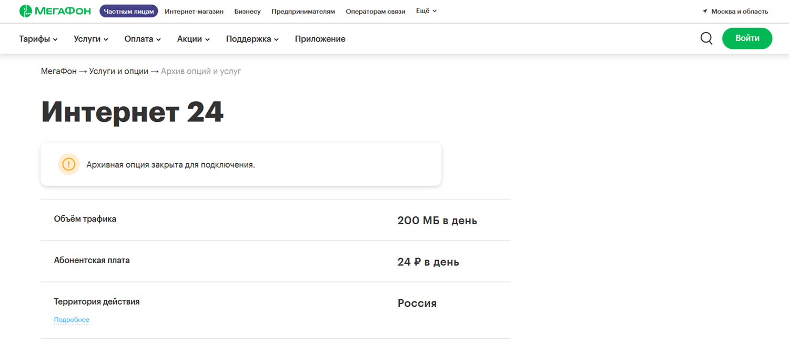Screen dimensions: 789x345
Task: Expand the Акции menu
Action: [x=194, y=39]
